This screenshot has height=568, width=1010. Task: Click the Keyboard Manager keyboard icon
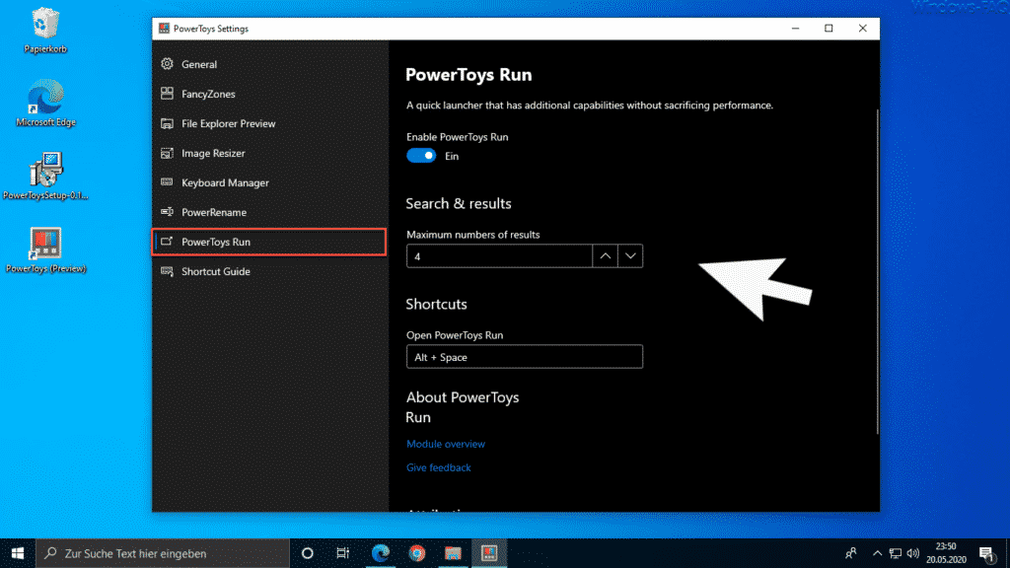168,182
